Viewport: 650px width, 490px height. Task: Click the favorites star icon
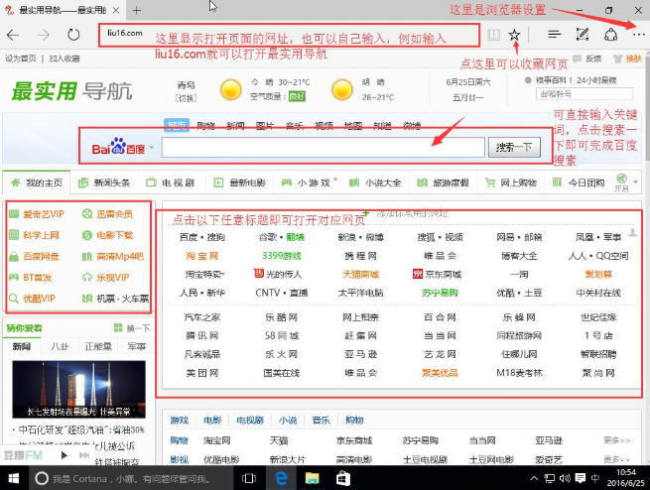tap(514, 35)
